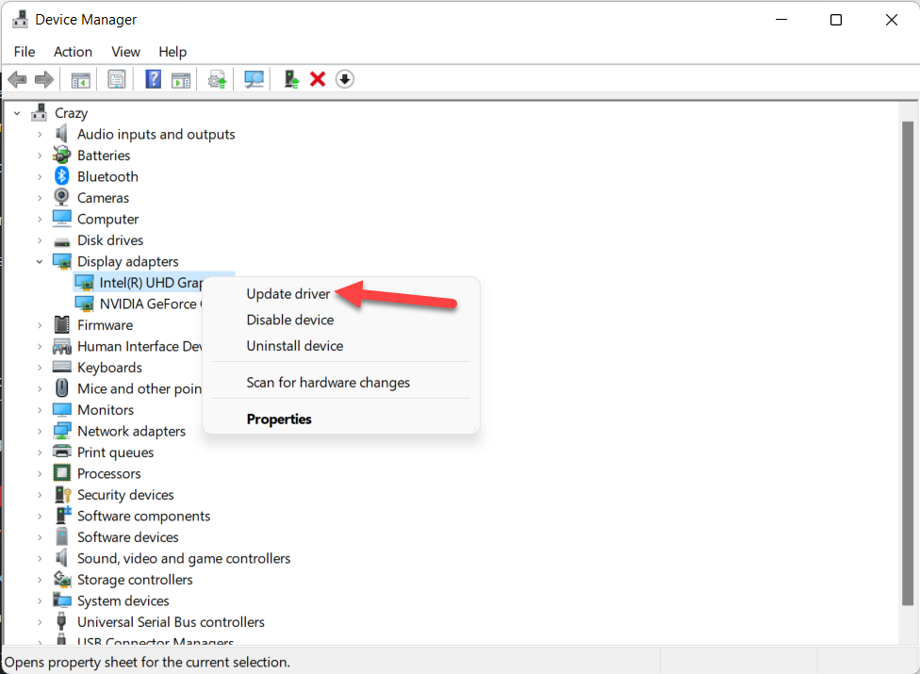Open the Properties toolbar icon
The image size is (920, 674).
tap(116, 79)
